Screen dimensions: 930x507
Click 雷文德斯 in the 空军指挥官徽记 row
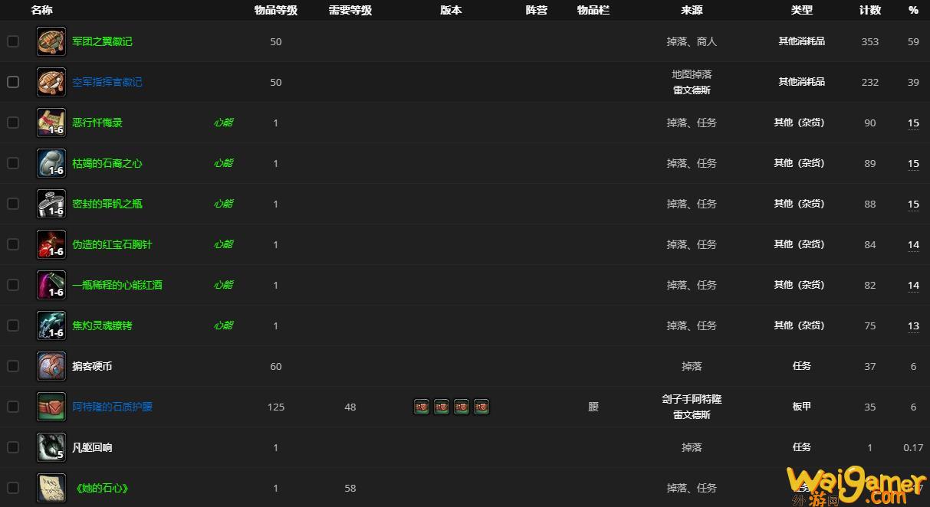coord(692,90)
